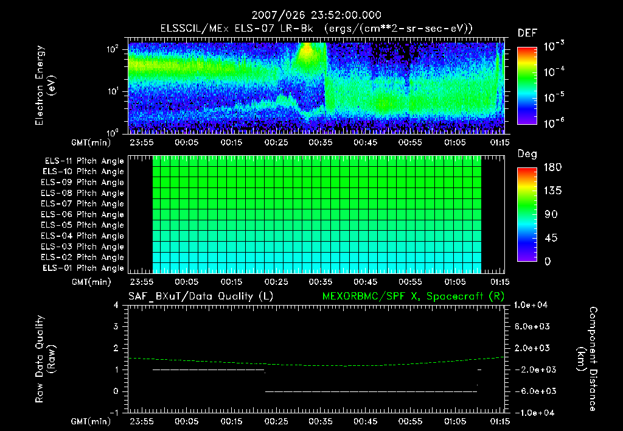
Task: Click the bright high-energy burst in electron spectrogram
Action: (x=307, y=52)
